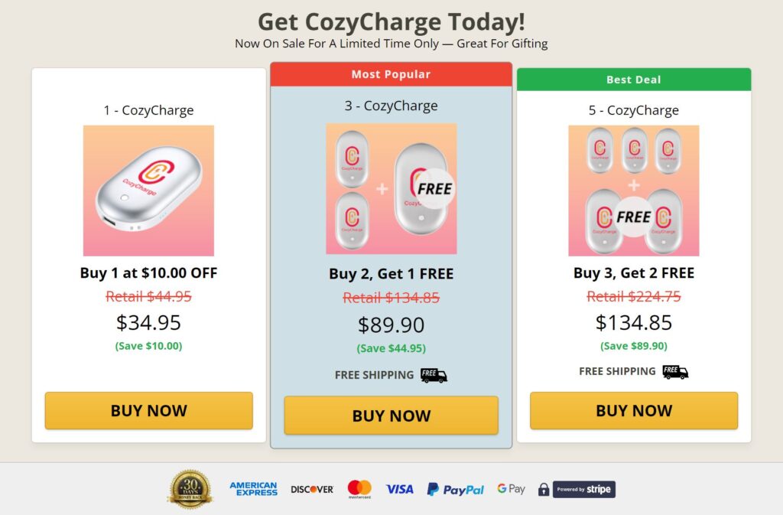Click the padlock security icon
Image resolution: width=783 pixels, height=515 pixels.
[543, 488]
